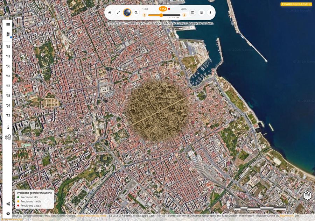315x221 pixels.
Task: Click 'Precisione media' legend entry
Action: point(29,201)
